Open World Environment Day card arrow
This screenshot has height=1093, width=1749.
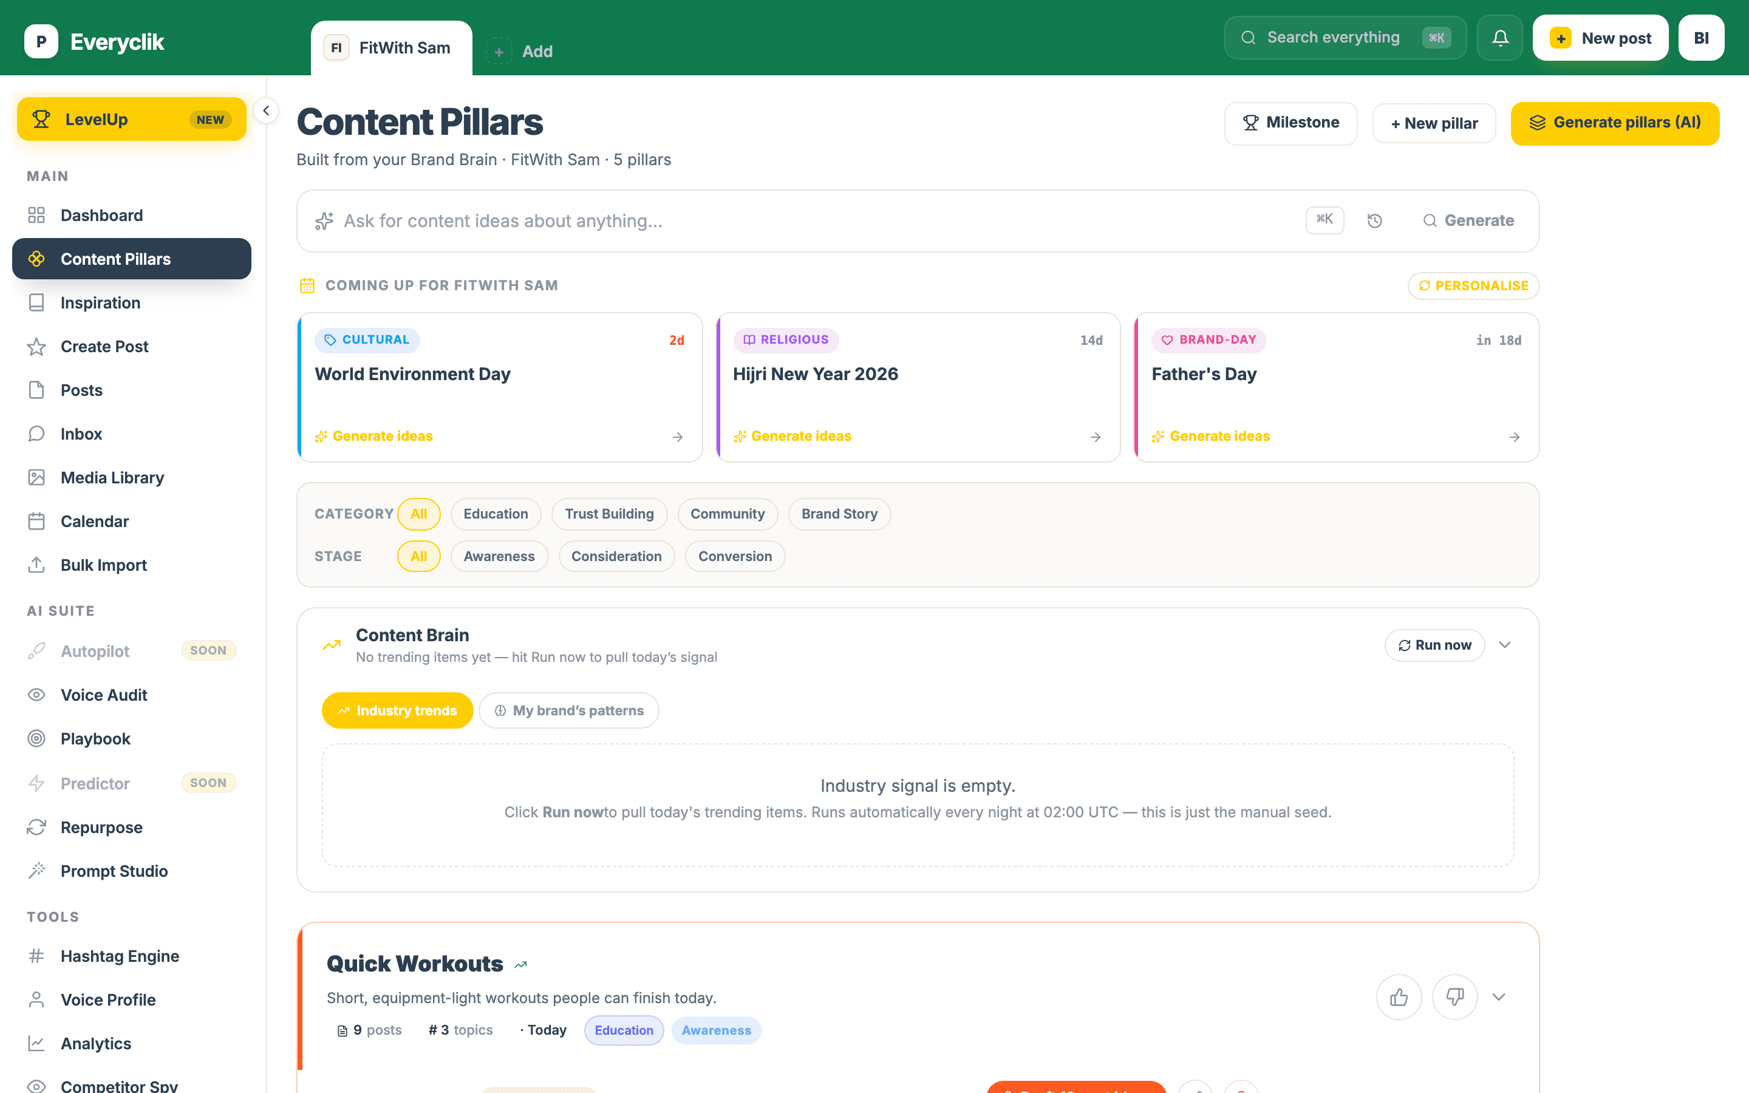click(677, 437)
